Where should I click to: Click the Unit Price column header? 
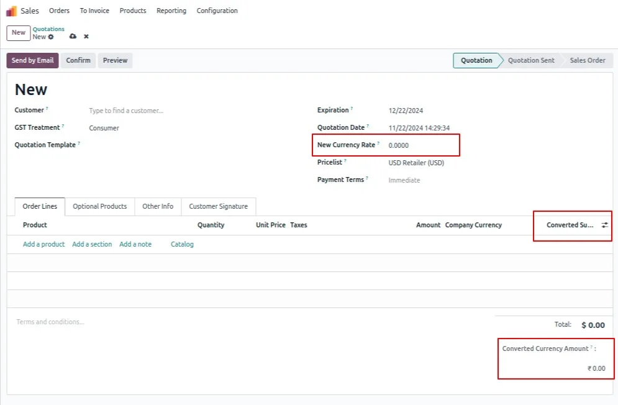[x=270, y=225]
